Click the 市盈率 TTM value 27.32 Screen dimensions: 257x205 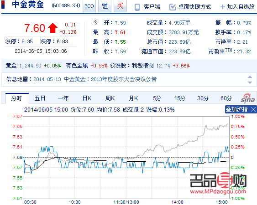coord(244,51)
